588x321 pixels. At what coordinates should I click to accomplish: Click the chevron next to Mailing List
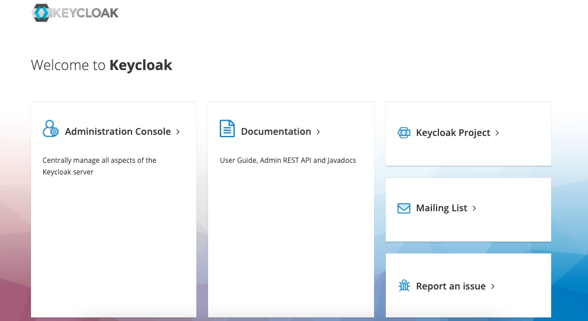(475, 208)
